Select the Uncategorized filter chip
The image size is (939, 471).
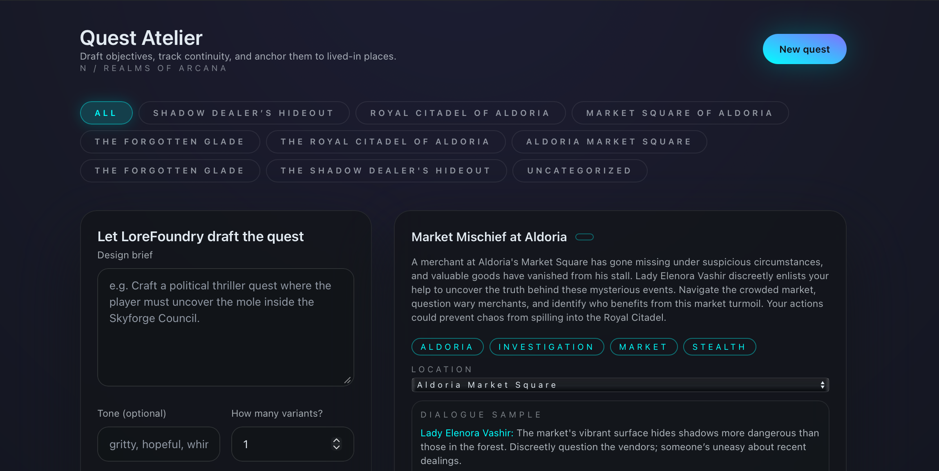pos(579,171)
